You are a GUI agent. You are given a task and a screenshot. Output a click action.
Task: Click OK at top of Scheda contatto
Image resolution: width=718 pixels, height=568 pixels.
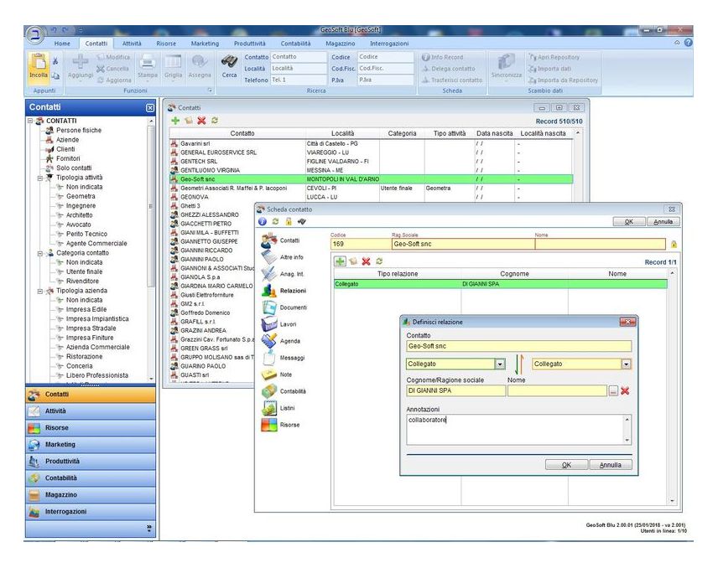(629, 222)
